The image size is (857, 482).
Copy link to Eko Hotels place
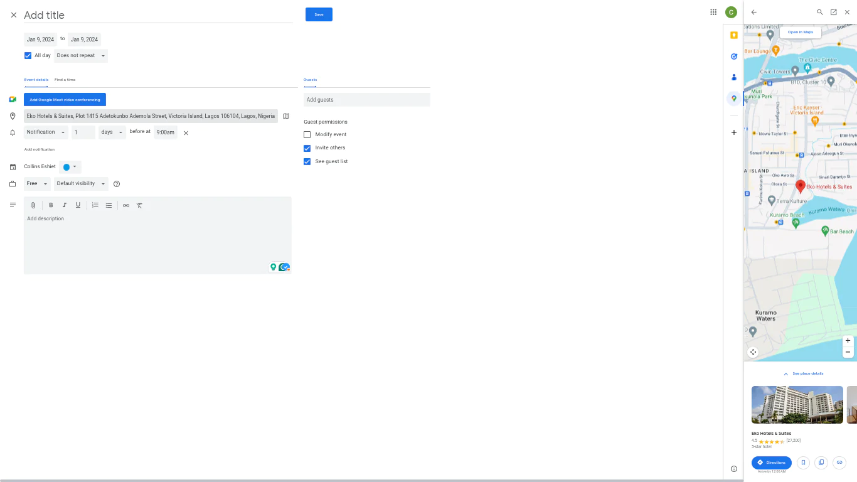[x=839, y=463]
